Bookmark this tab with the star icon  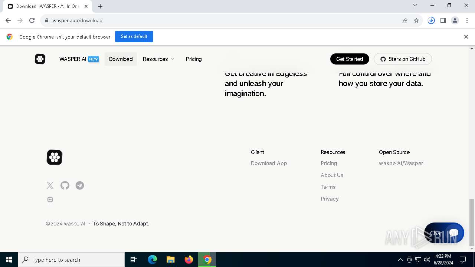point(416,20)
